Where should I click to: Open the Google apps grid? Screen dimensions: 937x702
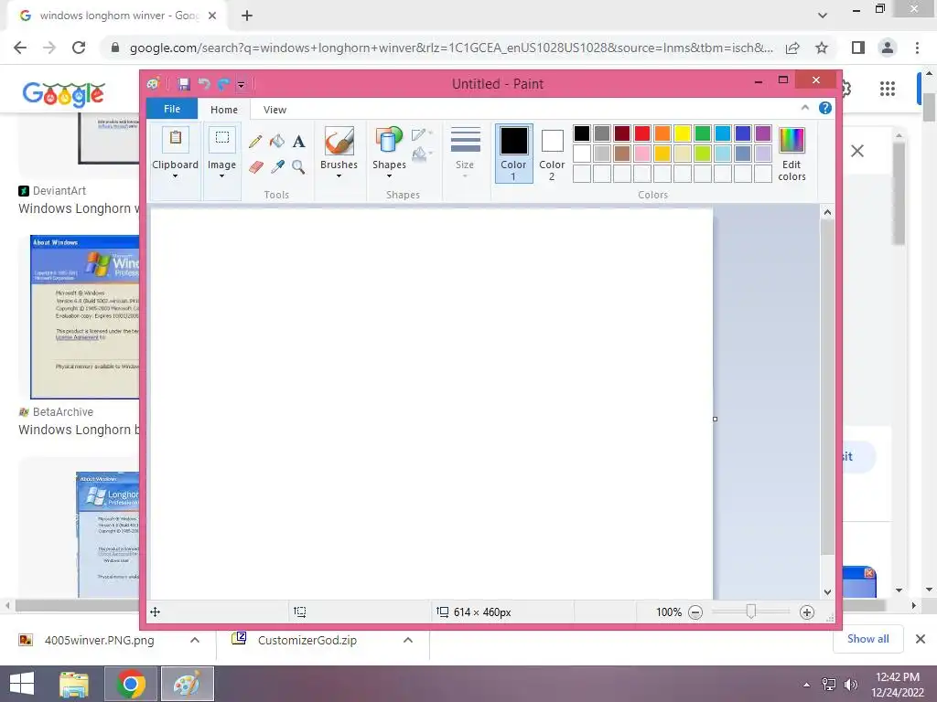(x=888, y=89)
